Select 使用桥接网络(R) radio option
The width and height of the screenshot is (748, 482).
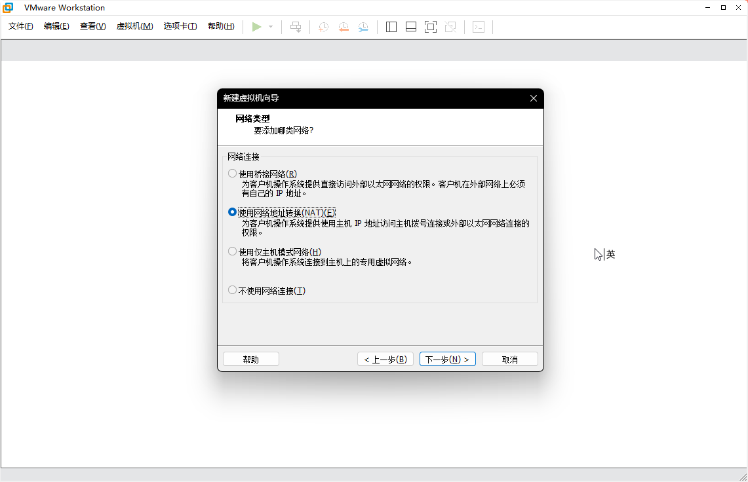click(x=232, y=174)
